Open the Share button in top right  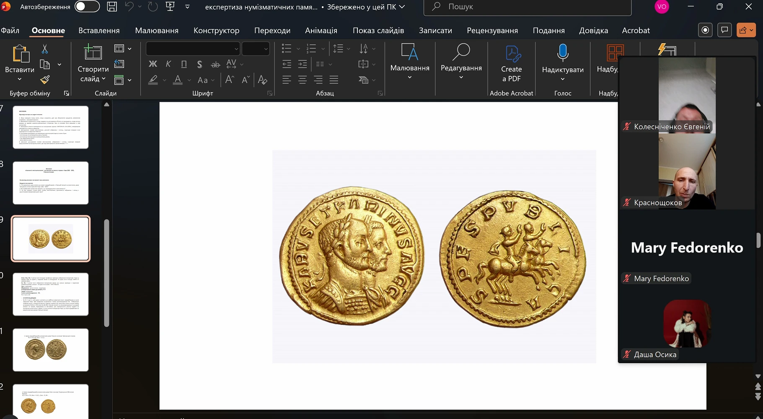[x=746, y=30]
